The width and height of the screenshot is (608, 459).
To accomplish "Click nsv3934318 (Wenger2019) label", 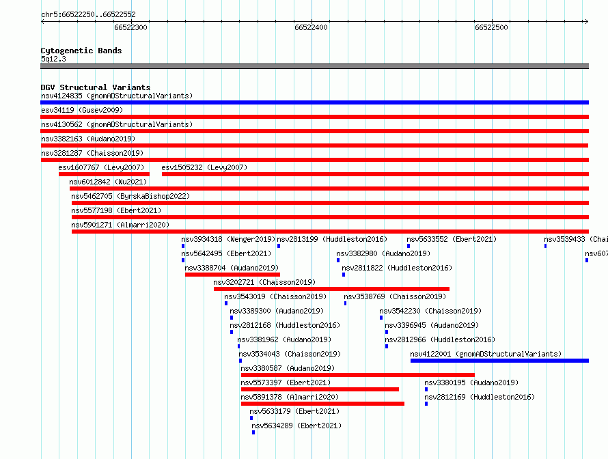I will [x=228, y=239].
